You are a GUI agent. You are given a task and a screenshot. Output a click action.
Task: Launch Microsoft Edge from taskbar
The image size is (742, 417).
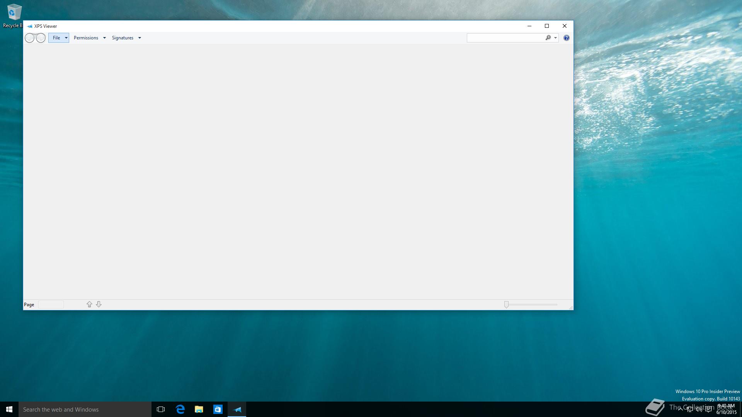pos(180,409)
